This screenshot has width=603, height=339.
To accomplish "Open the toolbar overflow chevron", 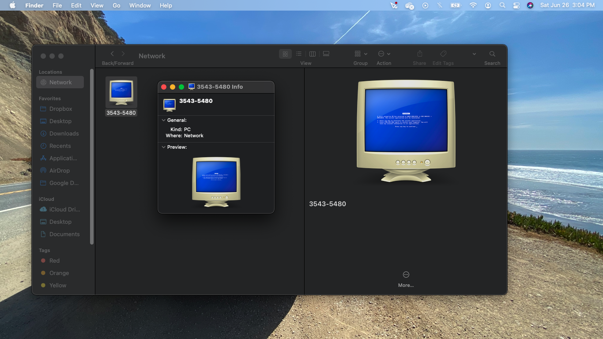I will (x=474, y=54).
